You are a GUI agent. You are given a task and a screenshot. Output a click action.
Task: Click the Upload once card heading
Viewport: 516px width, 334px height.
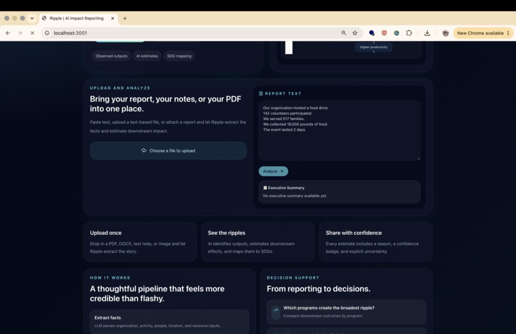pos(106,233)
